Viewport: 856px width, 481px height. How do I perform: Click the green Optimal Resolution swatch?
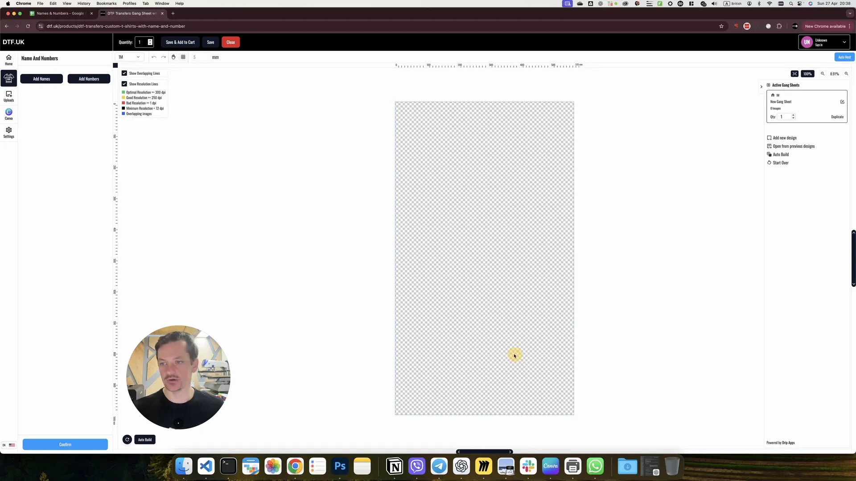[123, 92]
